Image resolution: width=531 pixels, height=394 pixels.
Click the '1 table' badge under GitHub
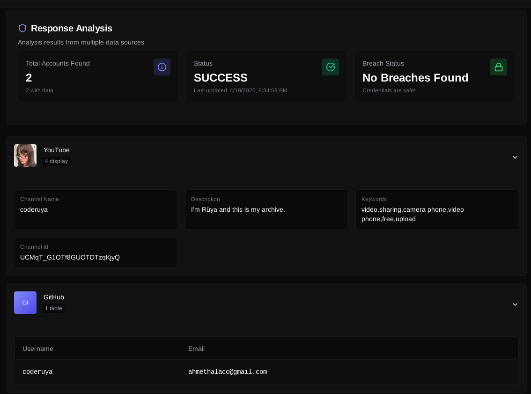click(x=53, y=308)
